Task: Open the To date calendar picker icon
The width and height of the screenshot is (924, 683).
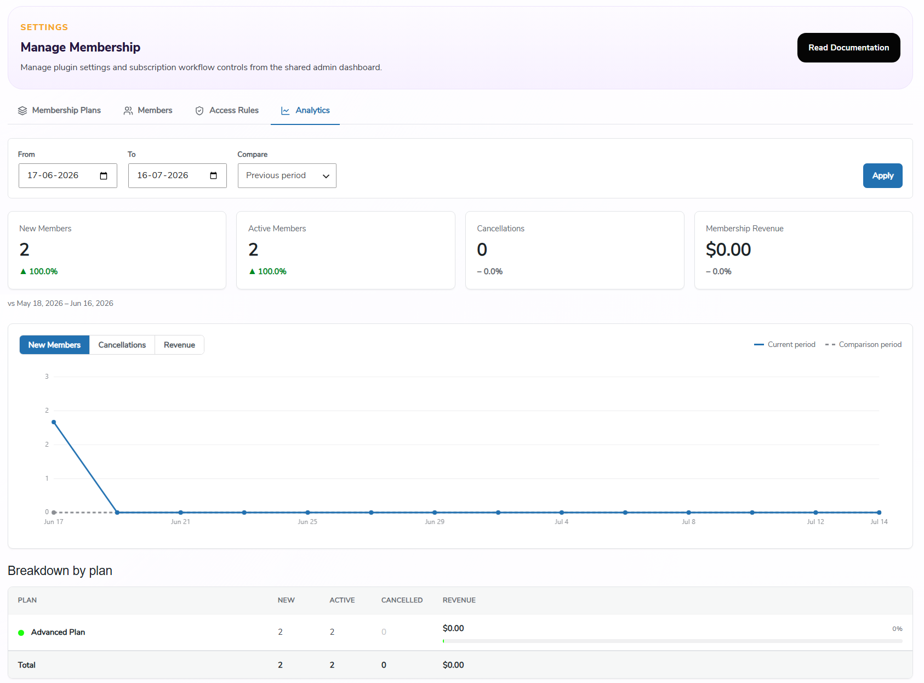Action: pos(213,176)
